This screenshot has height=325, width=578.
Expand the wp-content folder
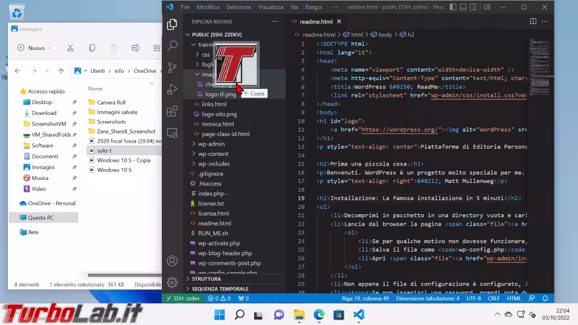point(213,154)
